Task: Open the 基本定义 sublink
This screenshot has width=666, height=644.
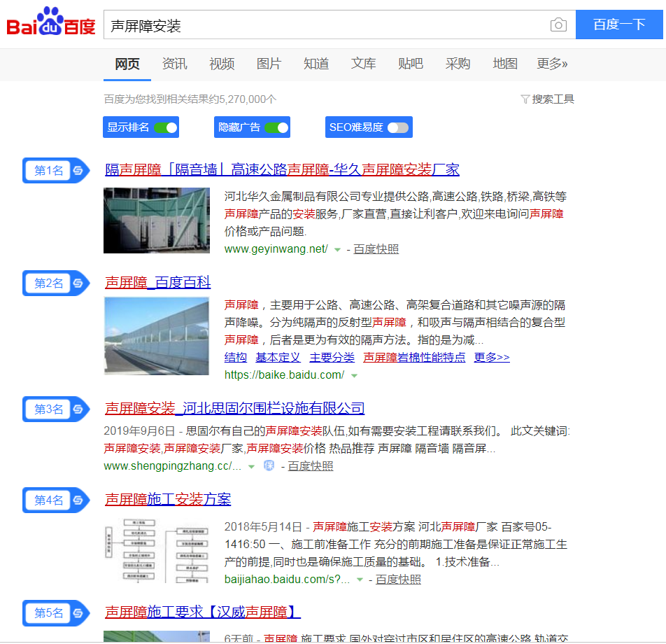Action: click(x=278, y=358)
